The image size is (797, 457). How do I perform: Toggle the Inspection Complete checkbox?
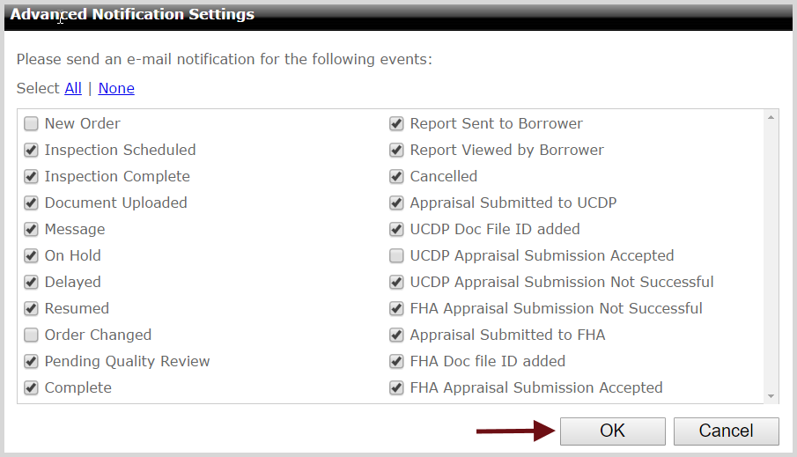tap(32, 177)
